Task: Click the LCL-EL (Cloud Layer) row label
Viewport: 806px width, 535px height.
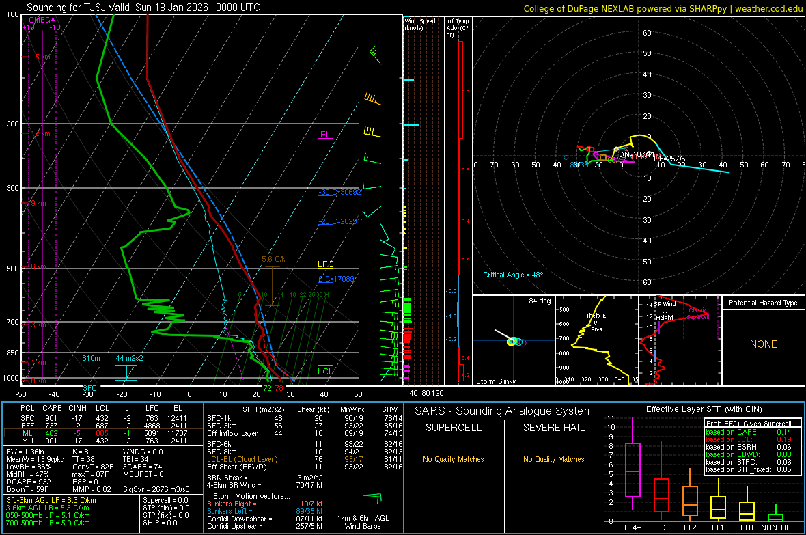Action: pyautogui.click(x=242, y=459)
